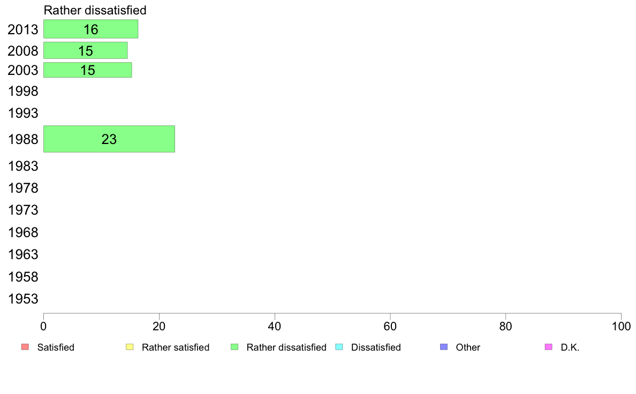The width and height of the screenshot is (636, 394).
Task: Click the yellow Rather satisfied legend swatch
Action: tap(130, 347)
